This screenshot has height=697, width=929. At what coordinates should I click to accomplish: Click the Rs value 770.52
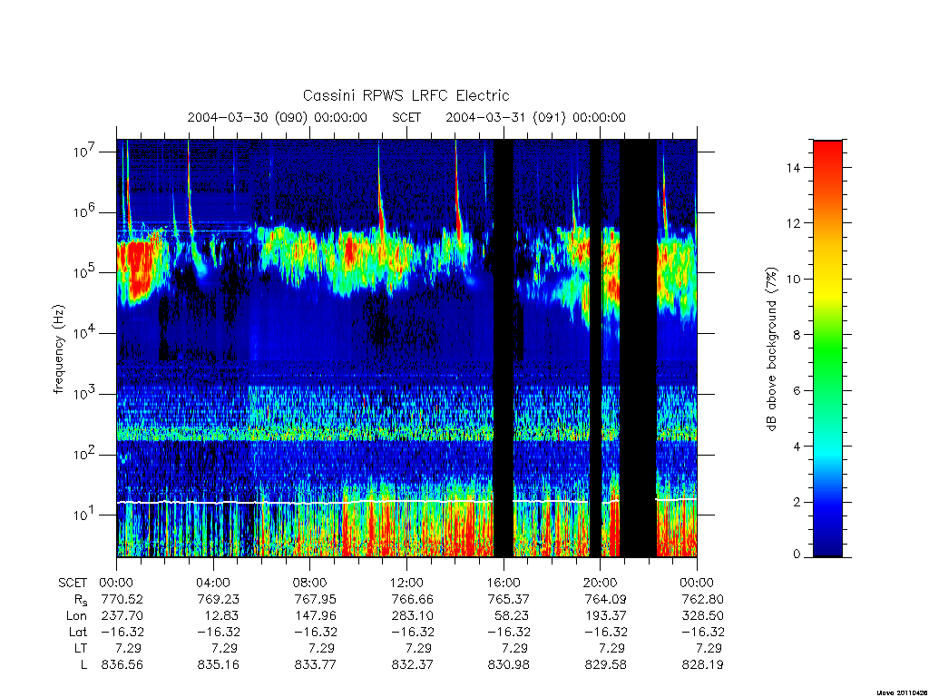coord(122,599)
